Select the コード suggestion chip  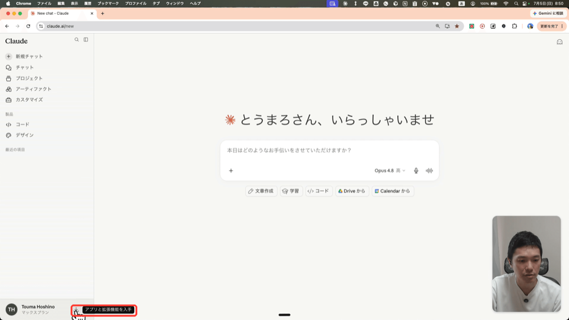(319, 191)
